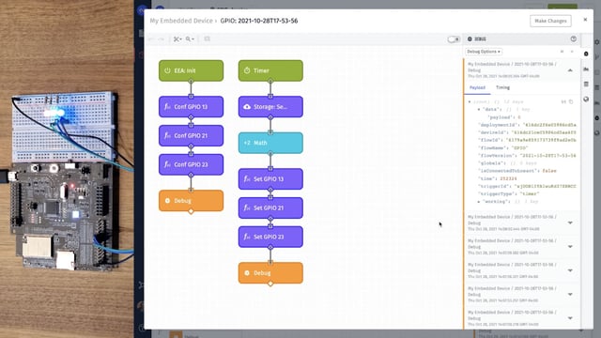
Task: Click the function icon on Conf GPIO 13
Action: [x=167, y=106]
